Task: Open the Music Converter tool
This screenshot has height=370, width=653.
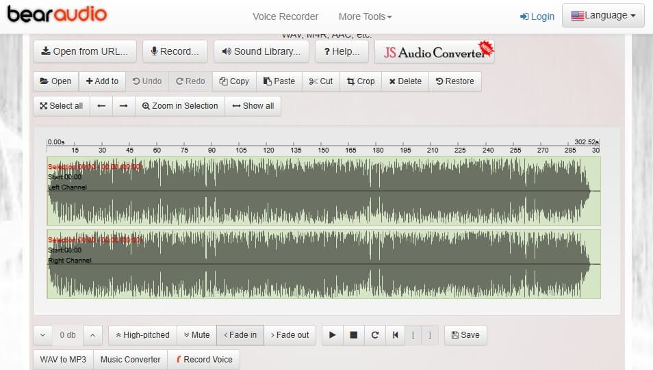Action: tap(130, 360)
